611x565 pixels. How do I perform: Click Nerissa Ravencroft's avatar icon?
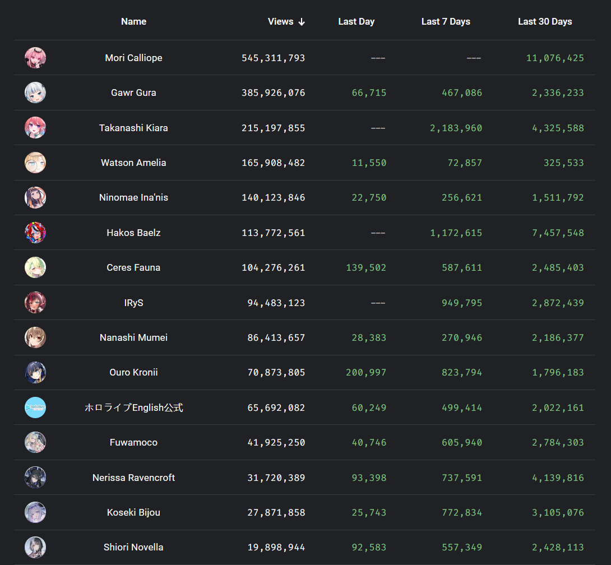click(x=35, y=478)
